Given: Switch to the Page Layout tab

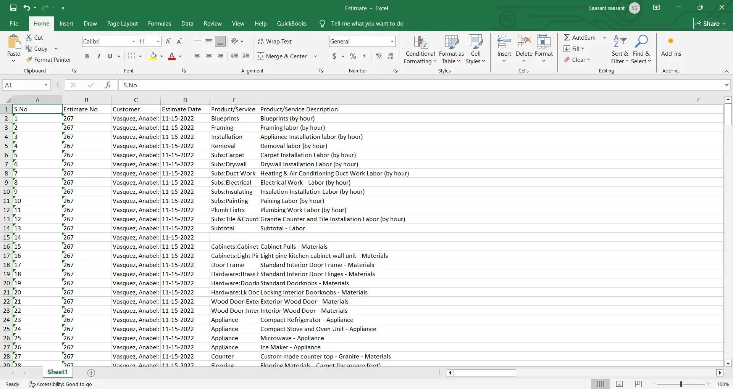Looking at the screenshot, I should (x=122, y=23).
